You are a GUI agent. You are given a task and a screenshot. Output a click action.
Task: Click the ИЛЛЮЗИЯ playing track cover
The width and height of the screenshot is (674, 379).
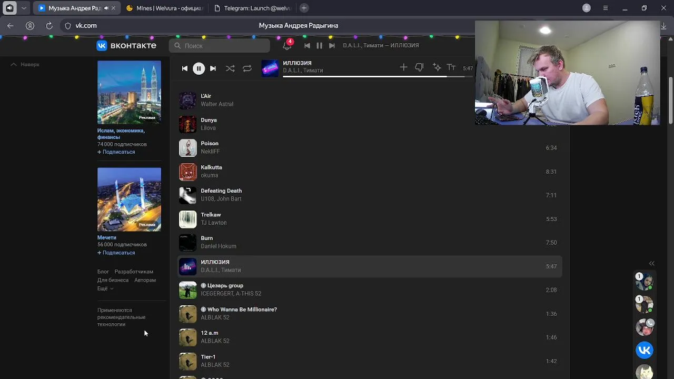point(187,266)
